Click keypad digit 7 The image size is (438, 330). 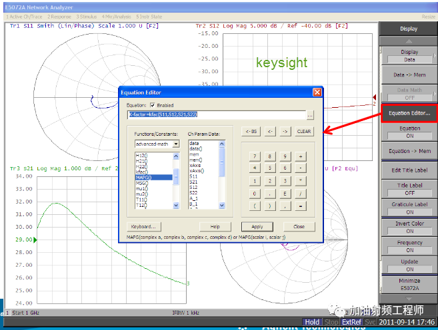(255, 156)
